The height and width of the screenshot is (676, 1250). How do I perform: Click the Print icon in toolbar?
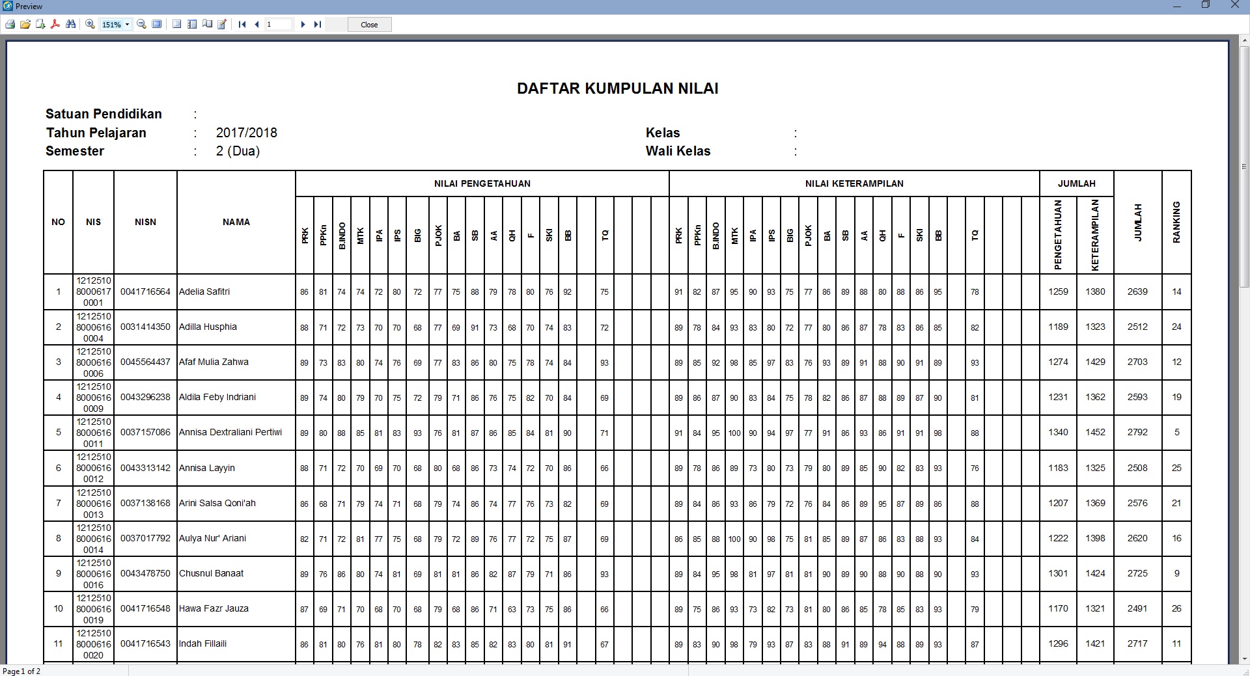click(10, 25)
